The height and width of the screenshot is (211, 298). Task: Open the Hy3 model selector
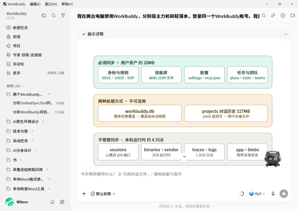[x=257, y=194]
